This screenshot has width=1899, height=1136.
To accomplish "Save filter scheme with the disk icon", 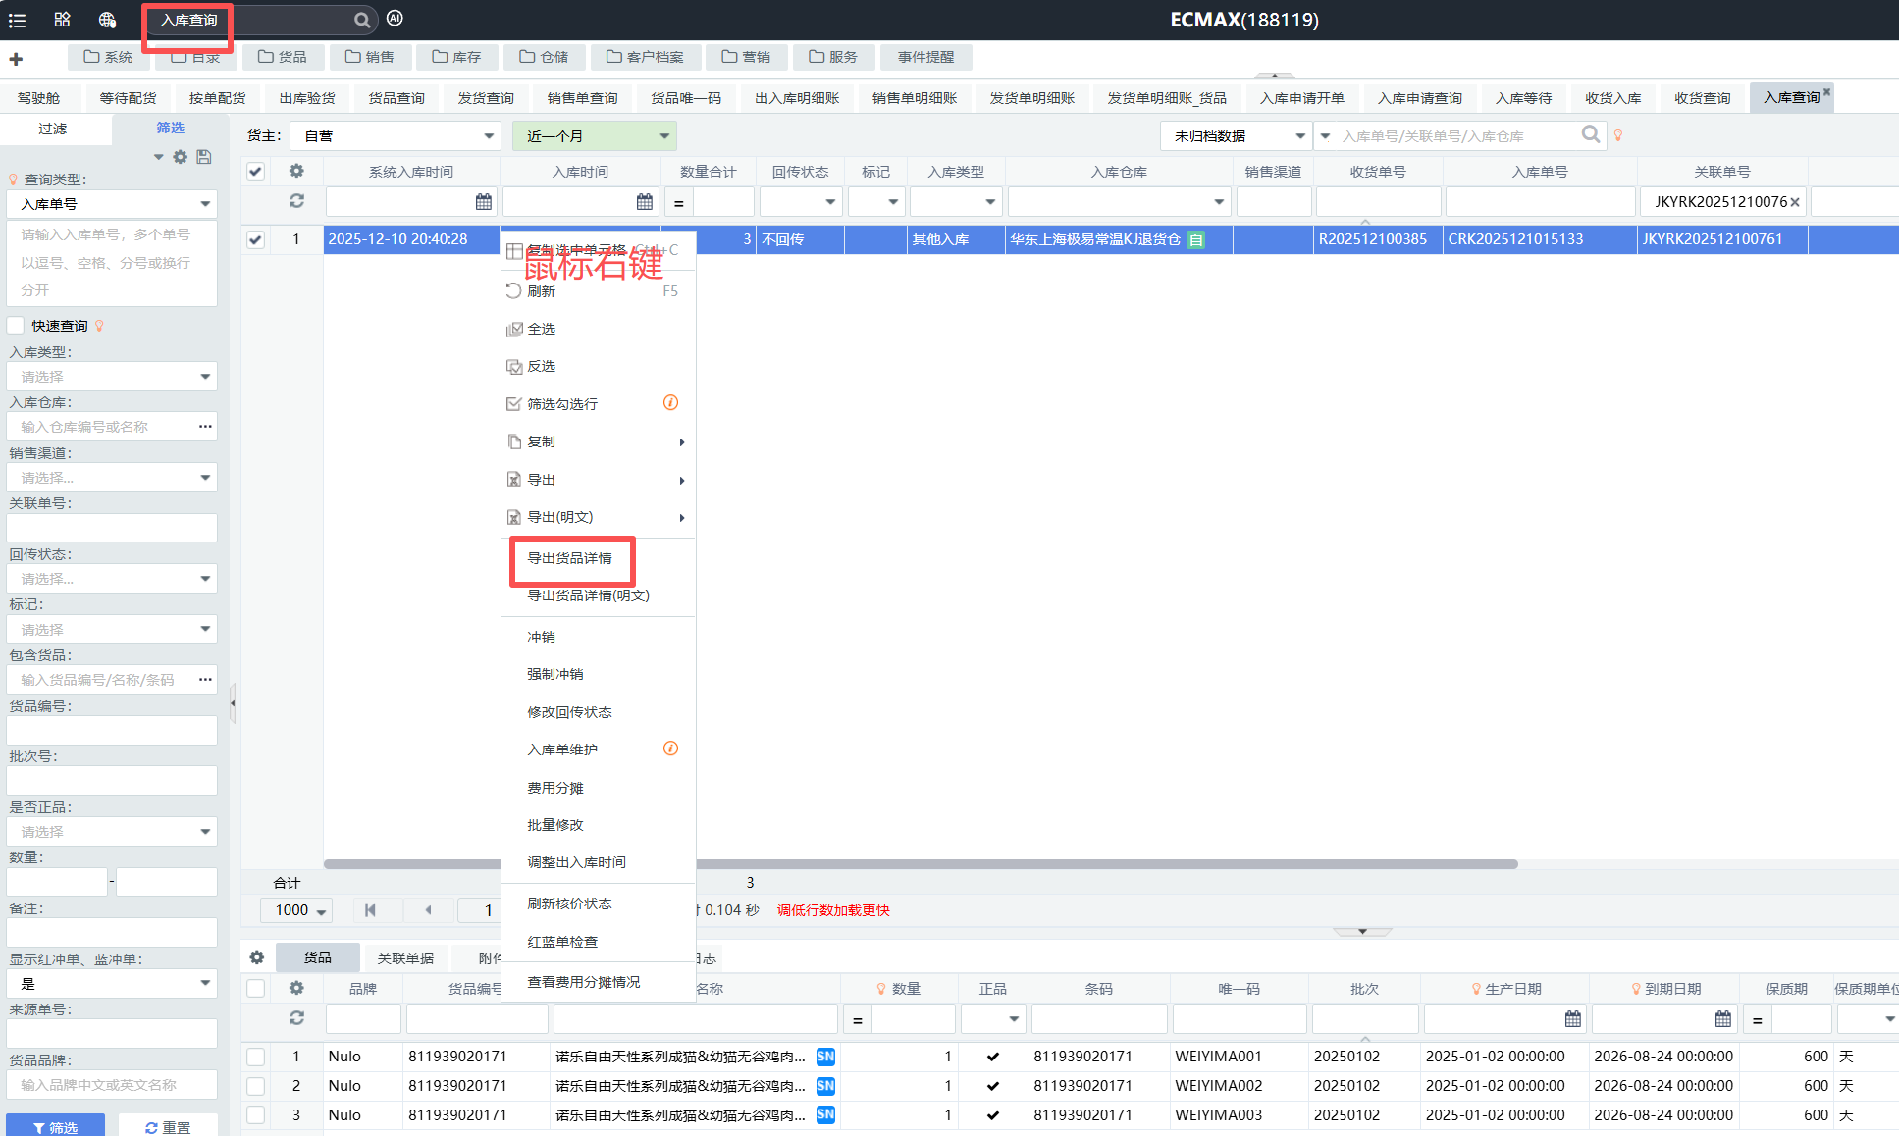I will 204,157.
